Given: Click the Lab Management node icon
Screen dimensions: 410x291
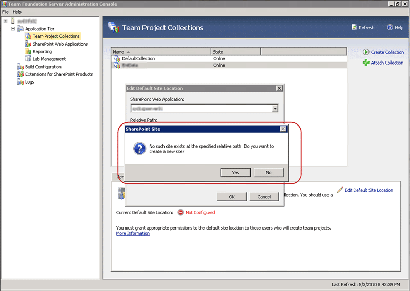Looking at the screenshot, I should click(28, 59).
